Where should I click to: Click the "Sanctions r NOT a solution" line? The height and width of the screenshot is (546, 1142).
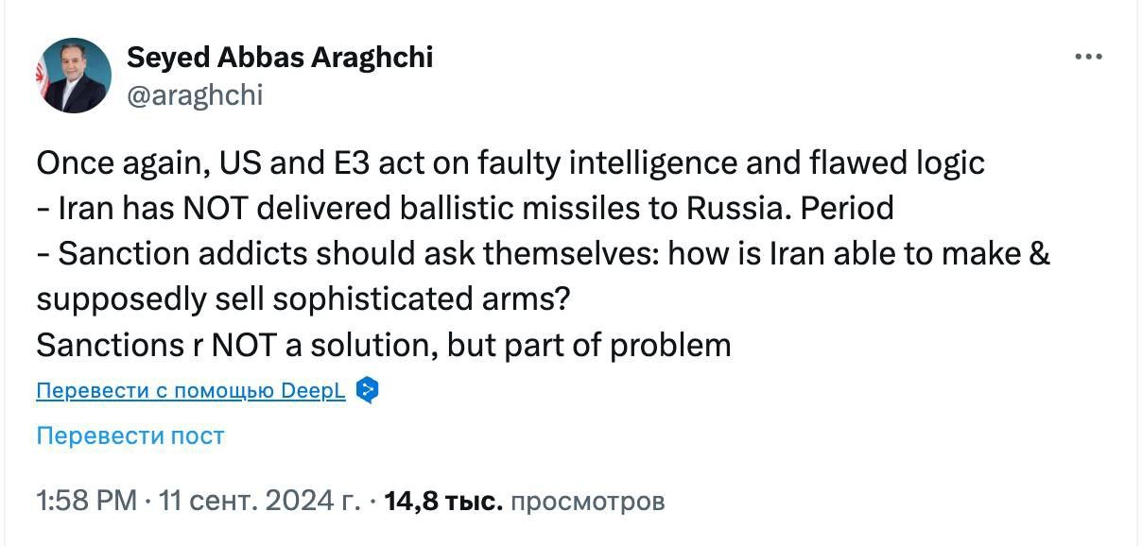click(383, 345)
